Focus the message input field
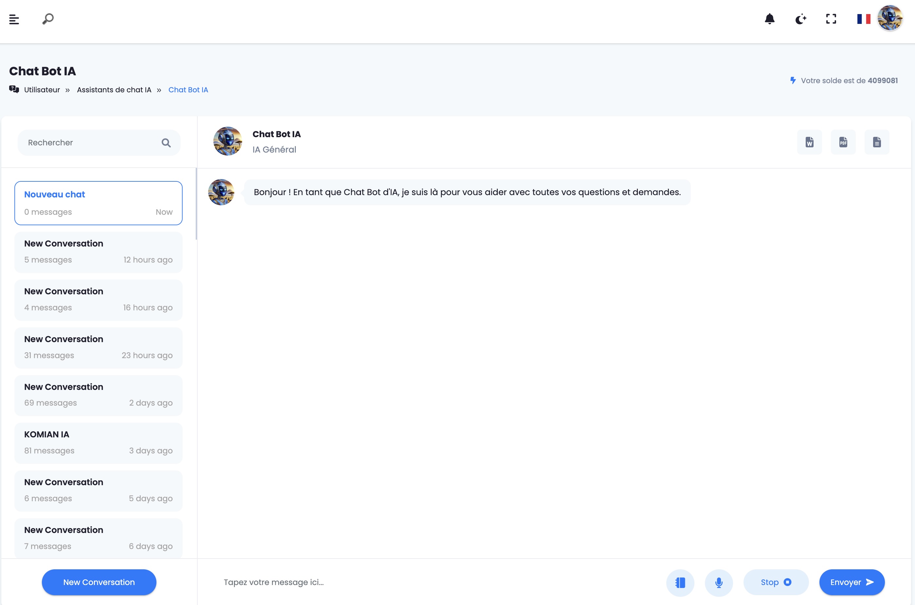 [436, 582]
